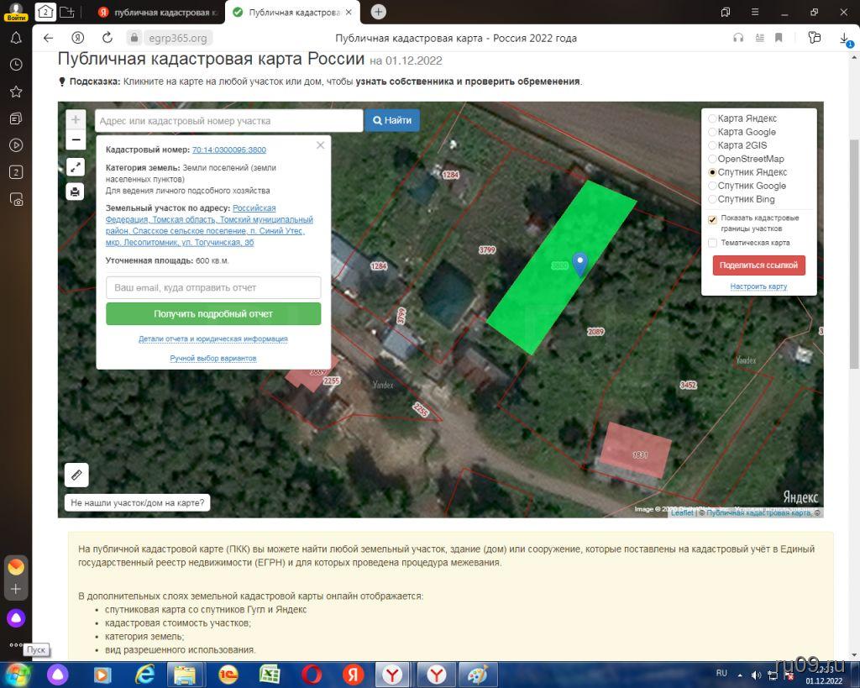
Task: Open the browser downloads icon
Action: [844, 38]
